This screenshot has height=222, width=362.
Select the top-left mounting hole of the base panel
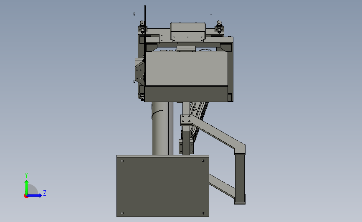pyautogui.click(x=122, y=161)
